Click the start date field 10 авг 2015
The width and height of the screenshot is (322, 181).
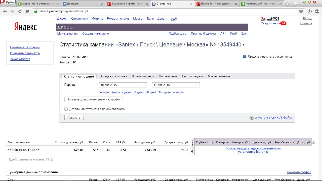123,85
